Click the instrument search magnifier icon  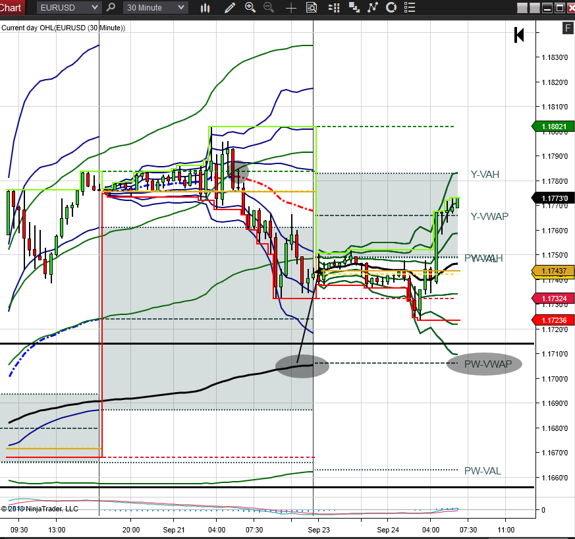click(111, 7)
